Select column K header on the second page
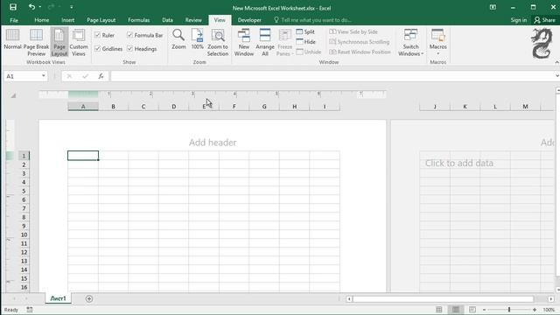Viewport: 560px width, 315px height. 465,107
